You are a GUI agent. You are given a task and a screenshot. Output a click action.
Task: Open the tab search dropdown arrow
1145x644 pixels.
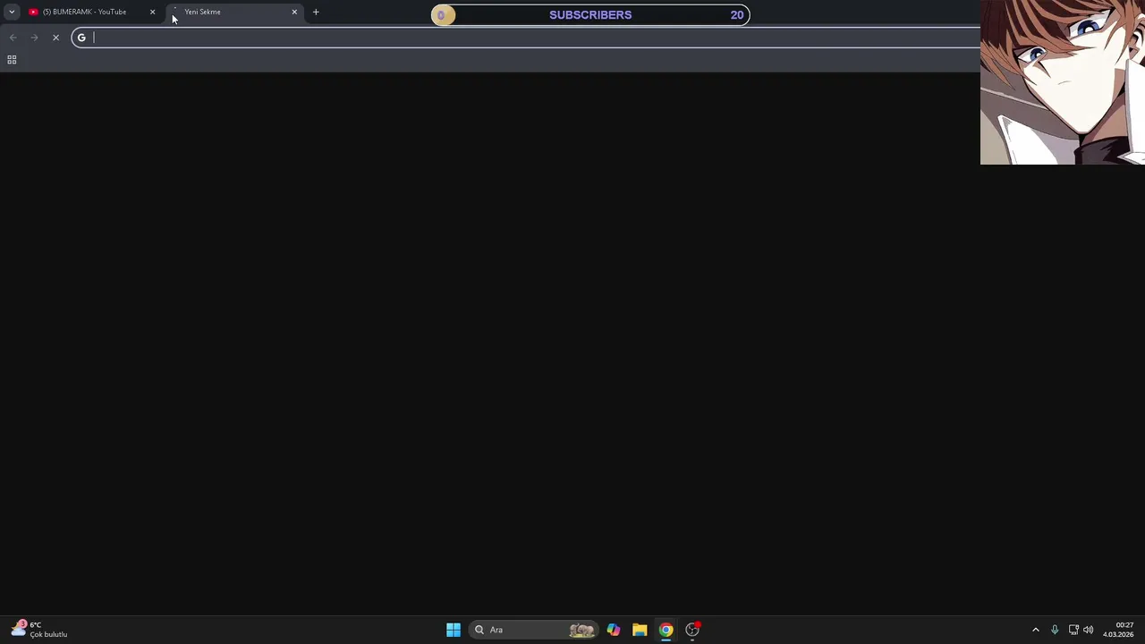(12, 12)
